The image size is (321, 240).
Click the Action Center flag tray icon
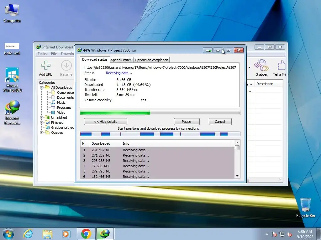point(274,234)
